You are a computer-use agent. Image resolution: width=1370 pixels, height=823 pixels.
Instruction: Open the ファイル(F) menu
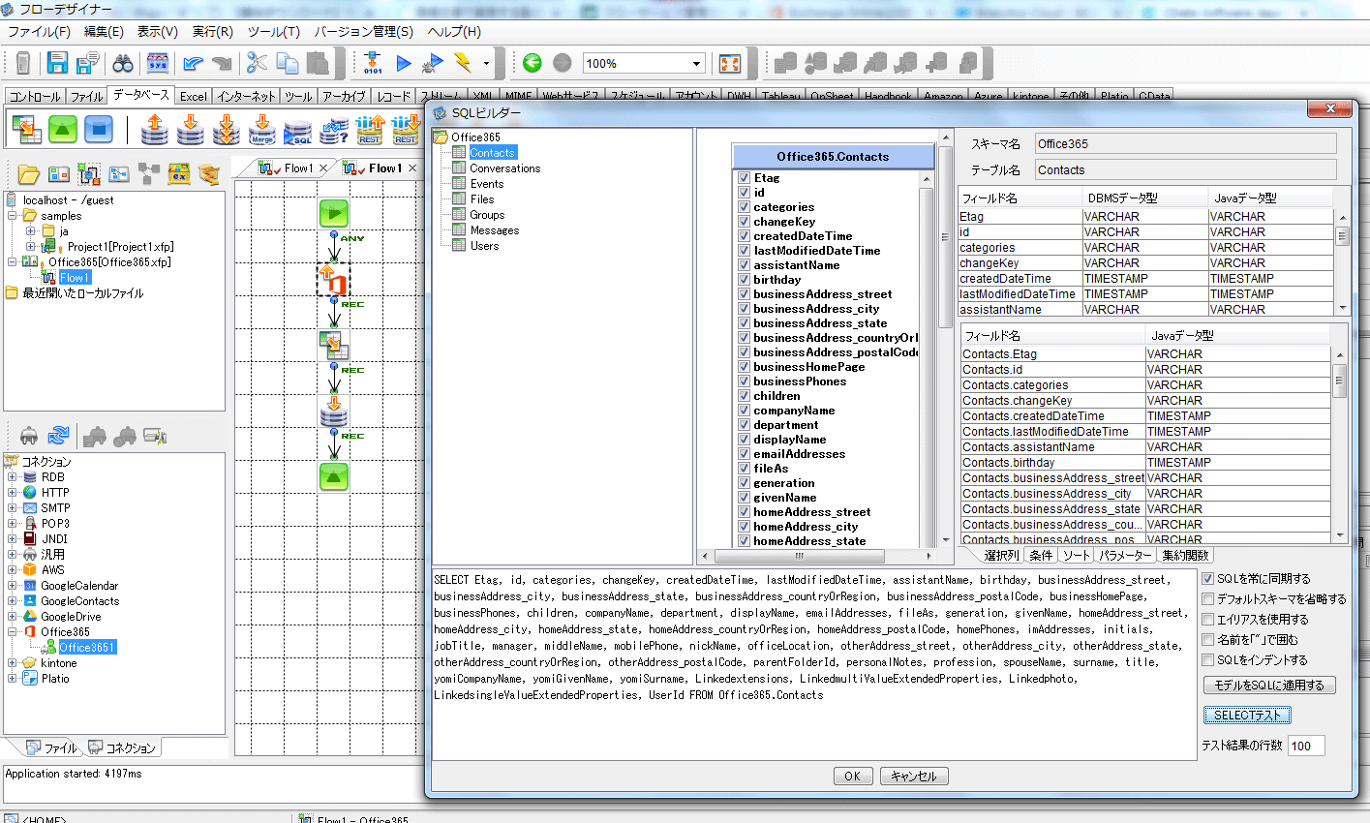pyautogui.click(x=39, y=32)
